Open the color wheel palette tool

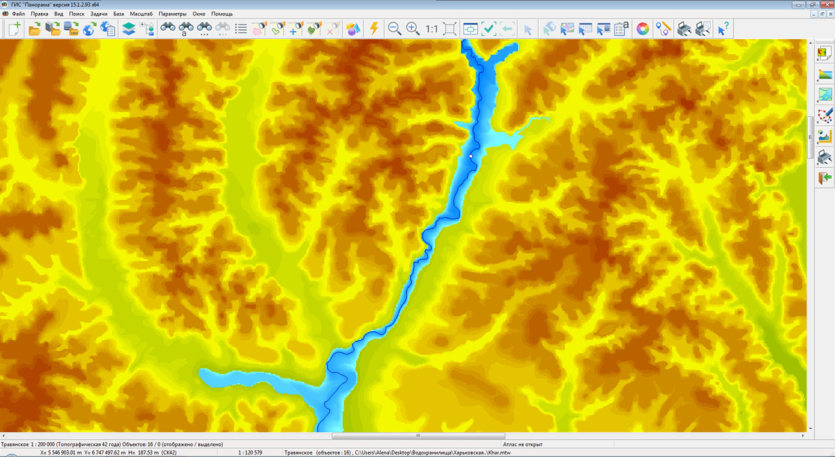pyautogui.click(x=642, y=29)
